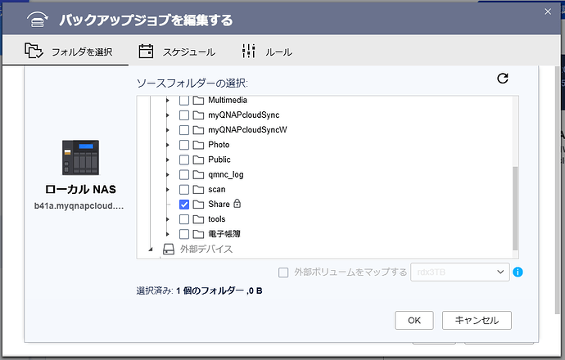The width and height of the screenshot is (565, 360).
Task: Click the folder icon beside Multimedia
Action: pos(198,100)
